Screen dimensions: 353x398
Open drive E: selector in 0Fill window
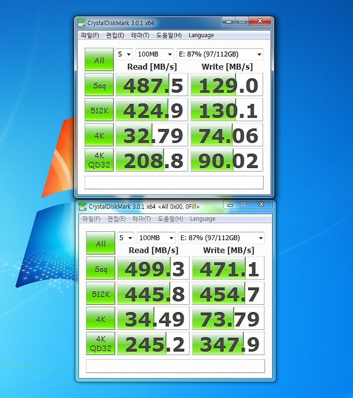tap(222, 238)
